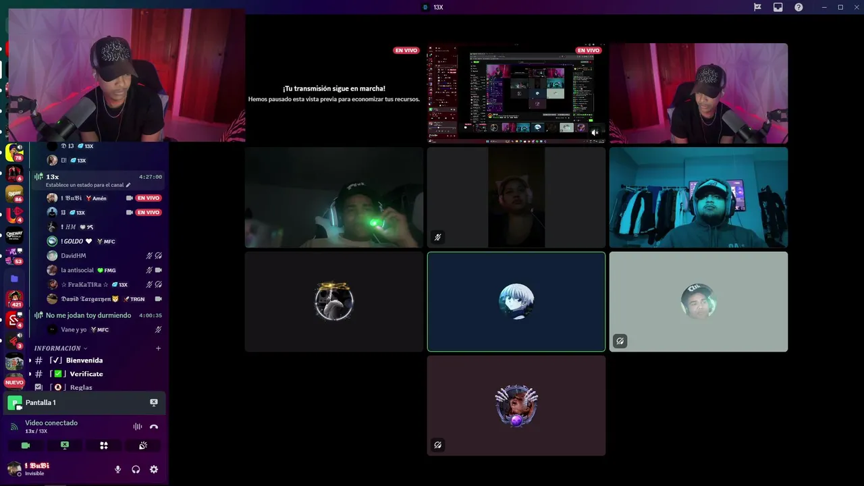This screenshot has height=486, width=864.
Task: Collapse the INFORMACION category
Action: pyautogui.click(x=61, y=348)
